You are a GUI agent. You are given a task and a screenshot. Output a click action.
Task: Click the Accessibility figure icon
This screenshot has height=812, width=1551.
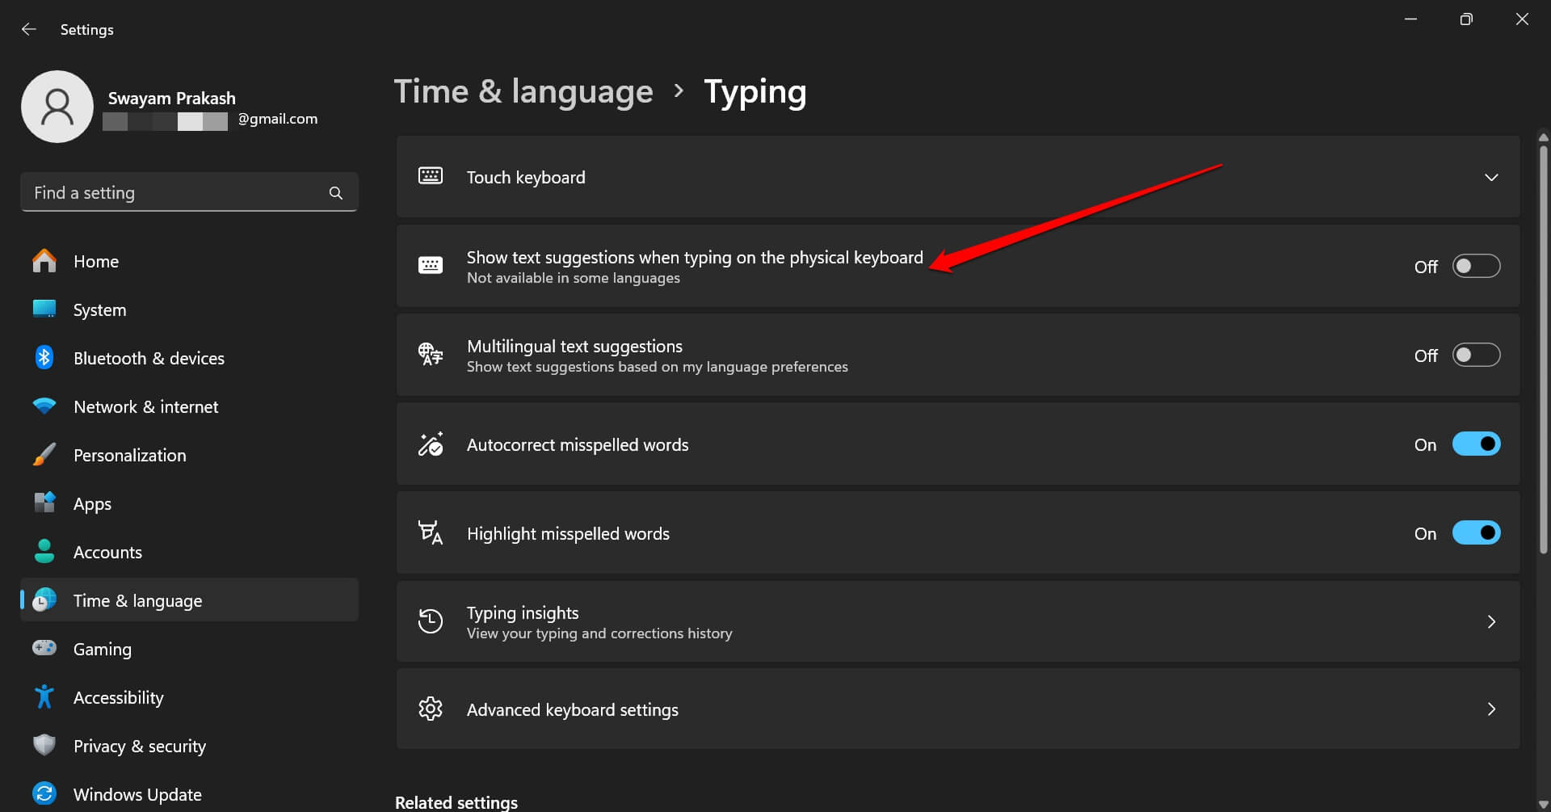click(x=44, y=696)
